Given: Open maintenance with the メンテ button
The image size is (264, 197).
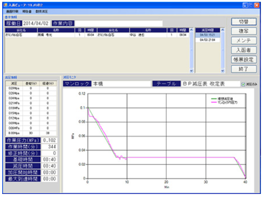Looking at the screenshot, I should coord(243,41).
